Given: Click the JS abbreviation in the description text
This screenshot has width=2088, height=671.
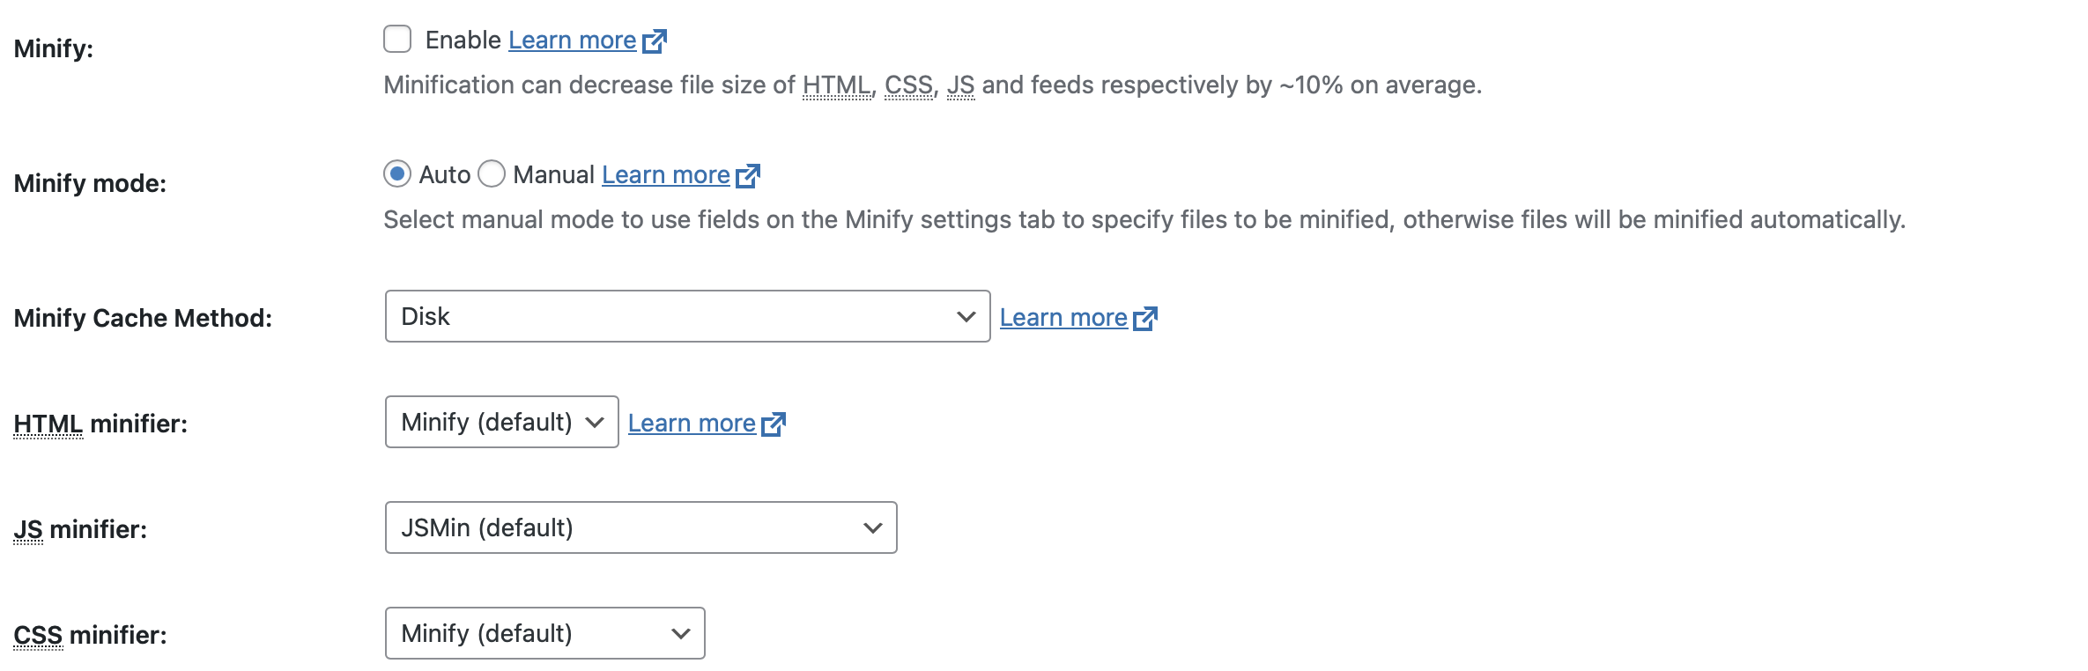Looking at the screenshot, I should (x=960, y=85).
